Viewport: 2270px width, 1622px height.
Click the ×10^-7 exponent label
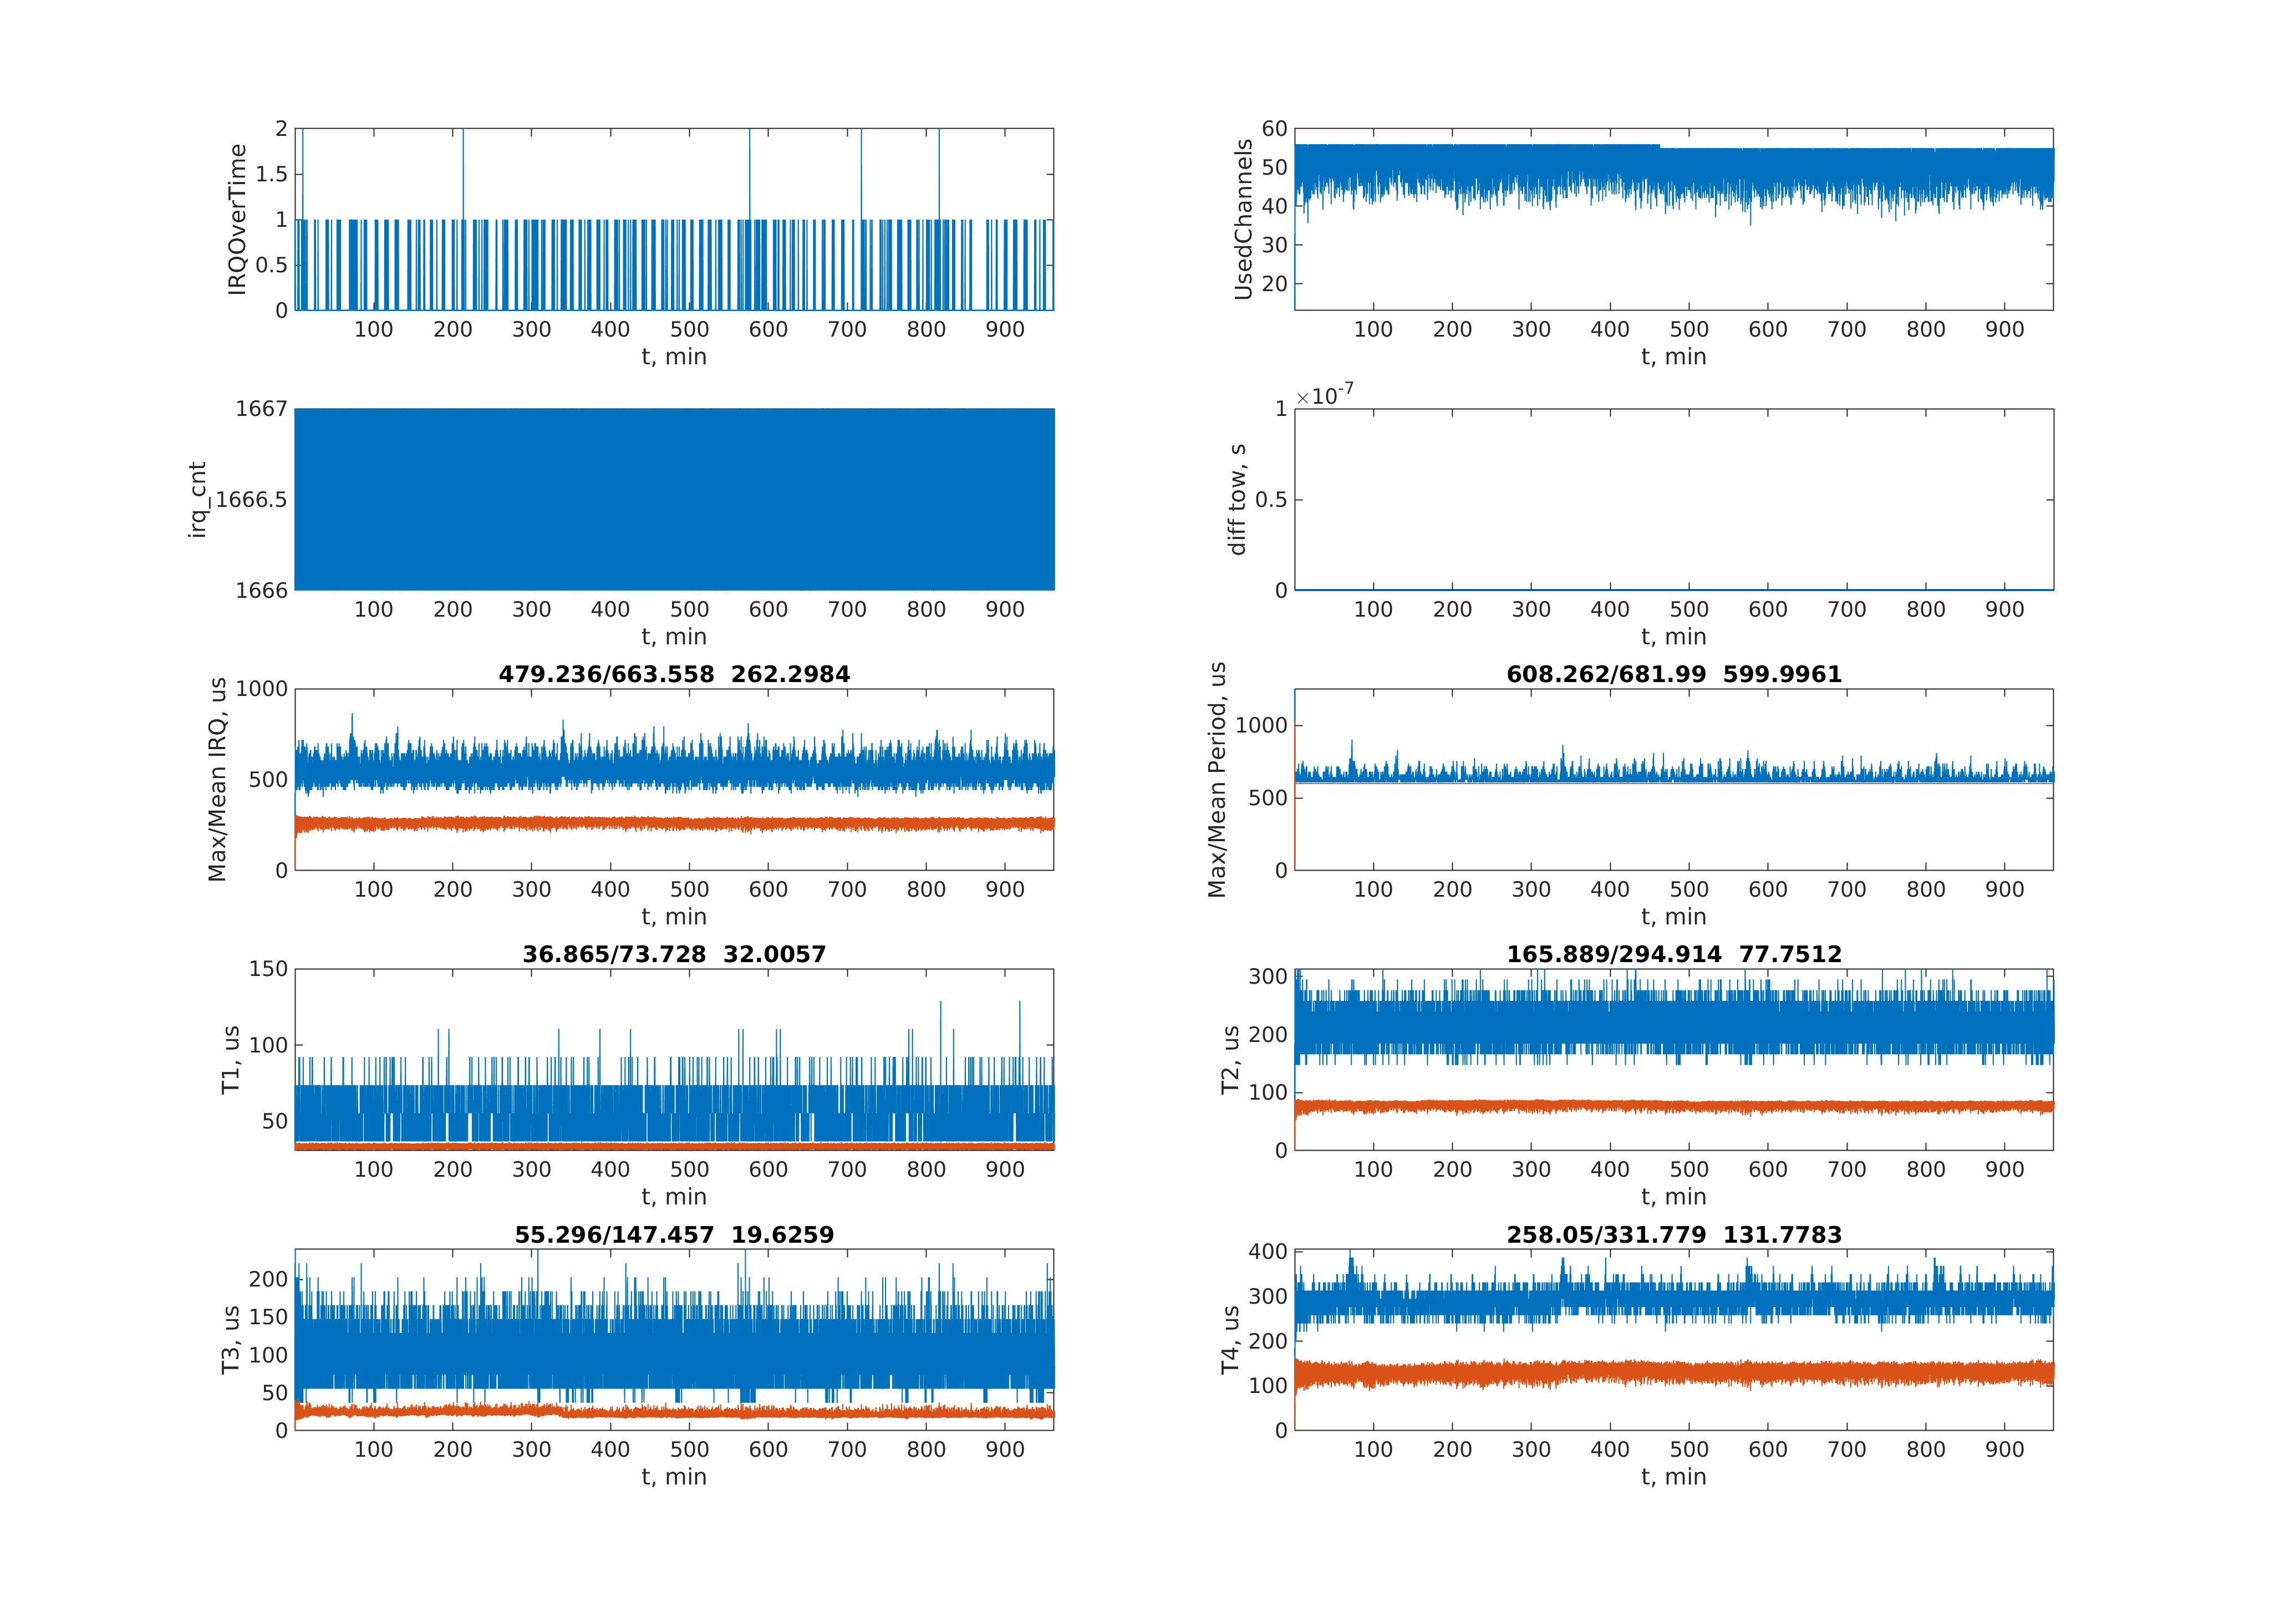click(x=1324, y=394)
